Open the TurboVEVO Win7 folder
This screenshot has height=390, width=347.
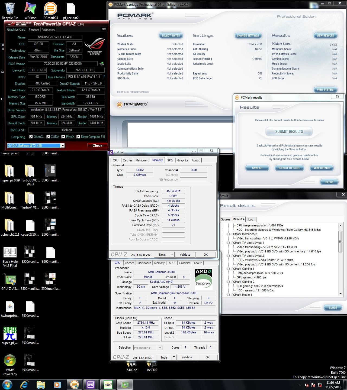coord(30,175)
